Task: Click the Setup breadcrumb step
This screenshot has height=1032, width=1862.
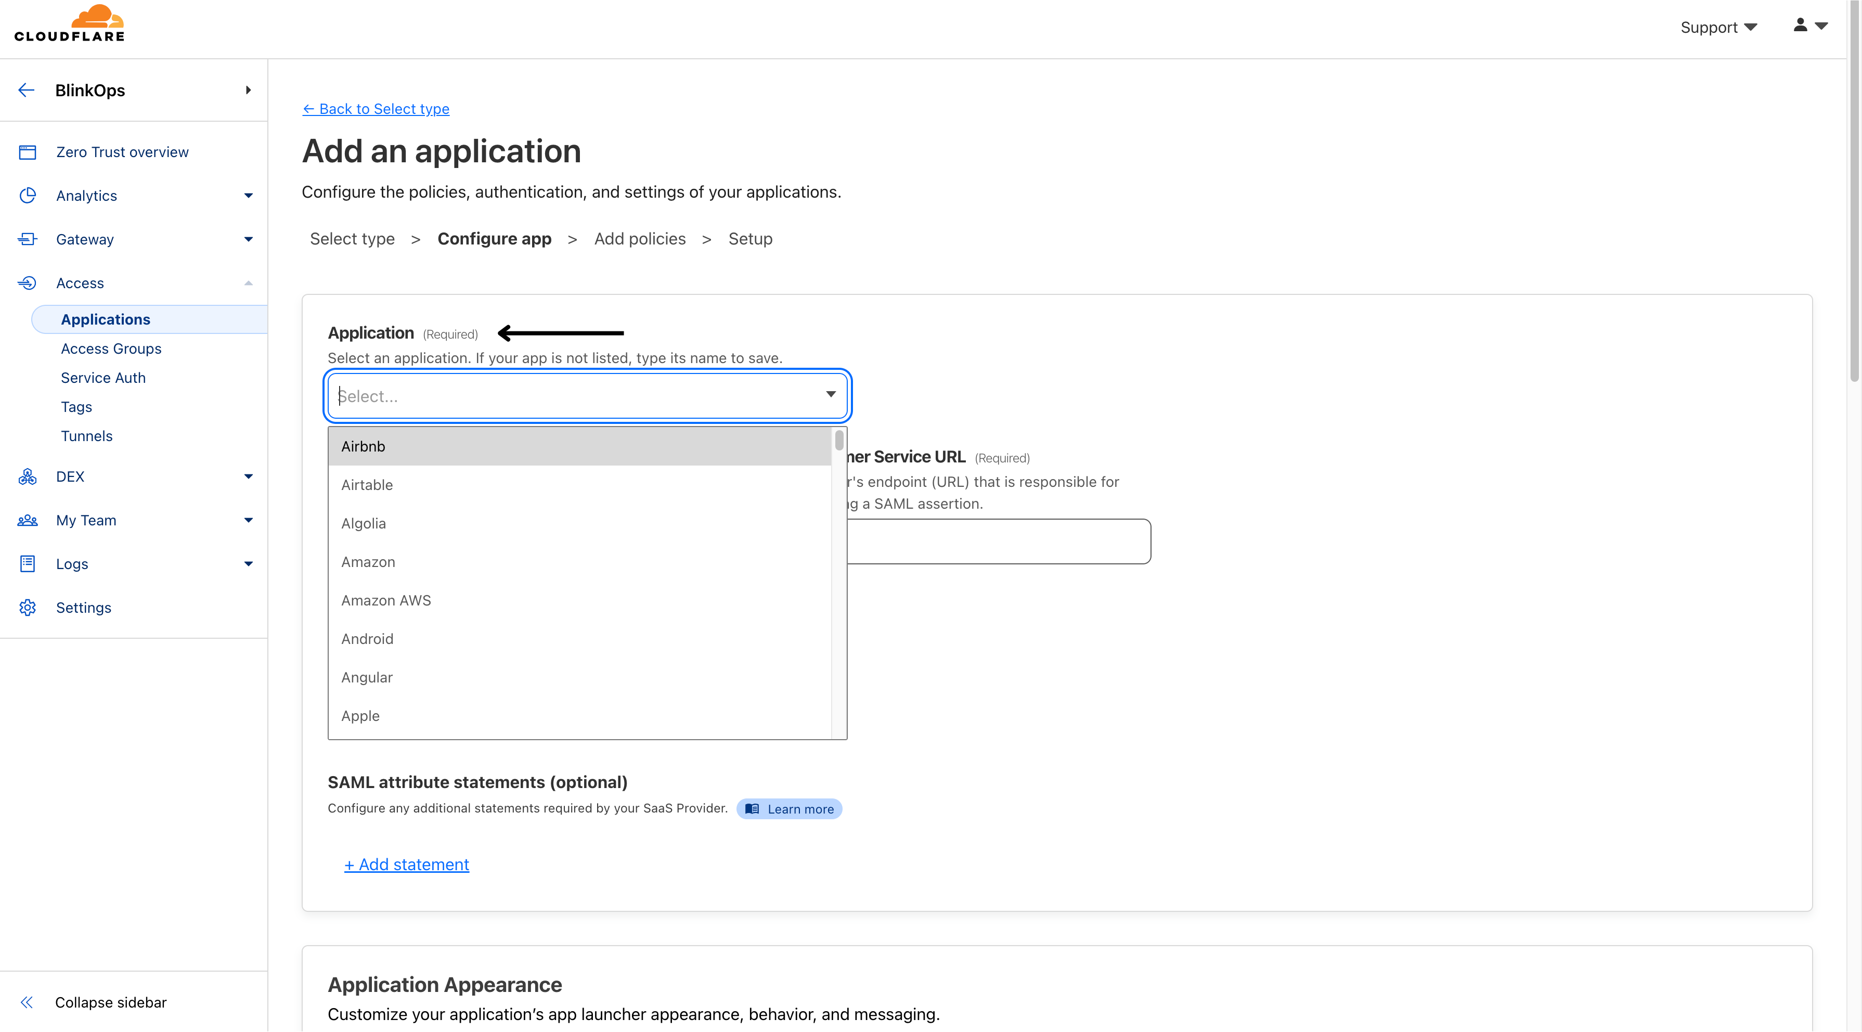Action: pyautogui.click(x=751, y=239)
